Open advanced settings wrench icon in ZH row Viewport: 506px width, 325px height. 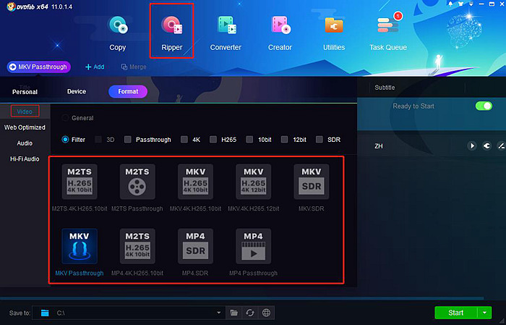[x=486, y=146]
